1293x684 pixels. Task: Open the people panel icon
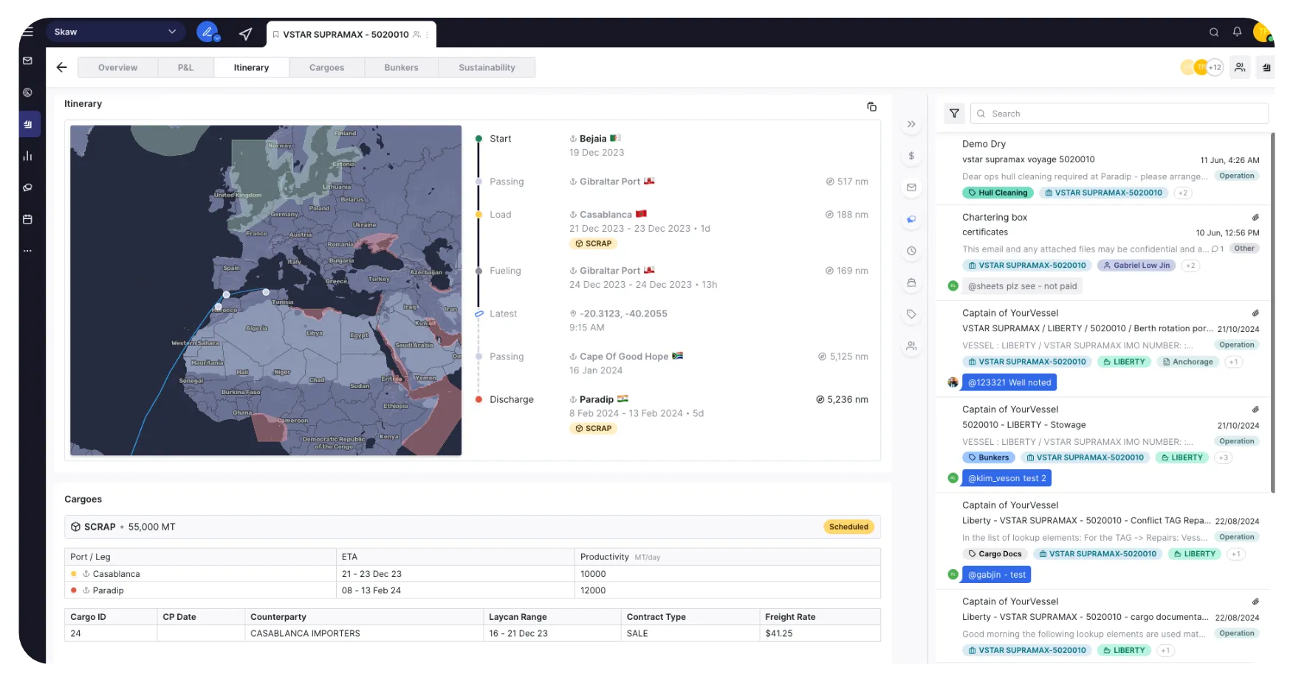click(911, 345)
